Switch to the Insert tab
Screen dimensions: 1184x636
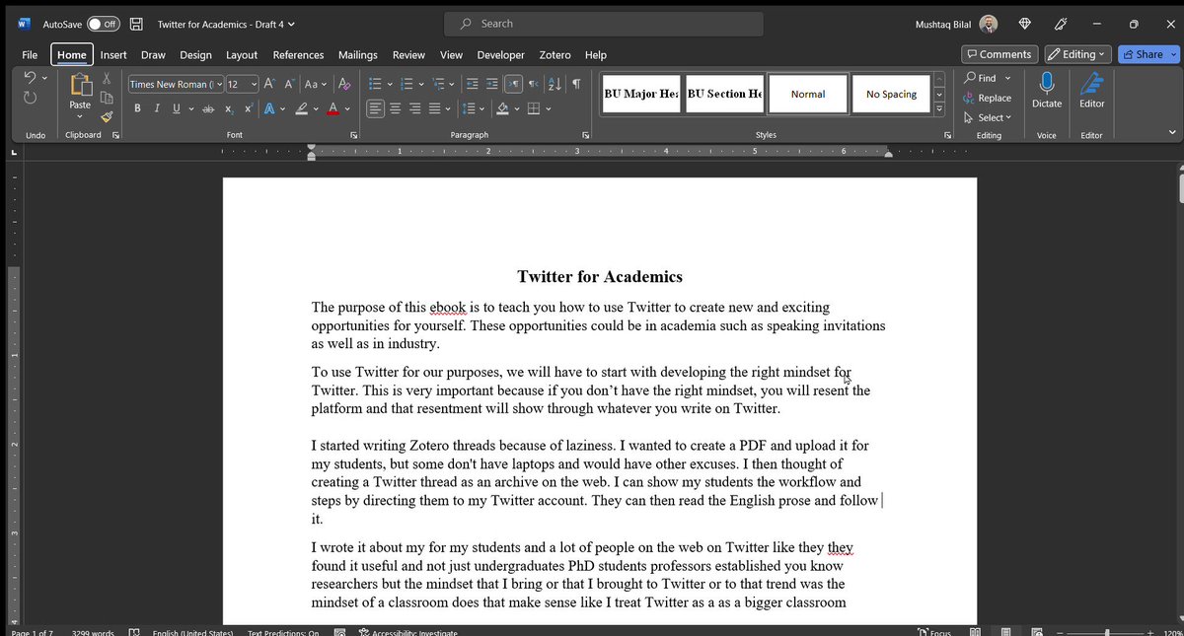[113, 55]
